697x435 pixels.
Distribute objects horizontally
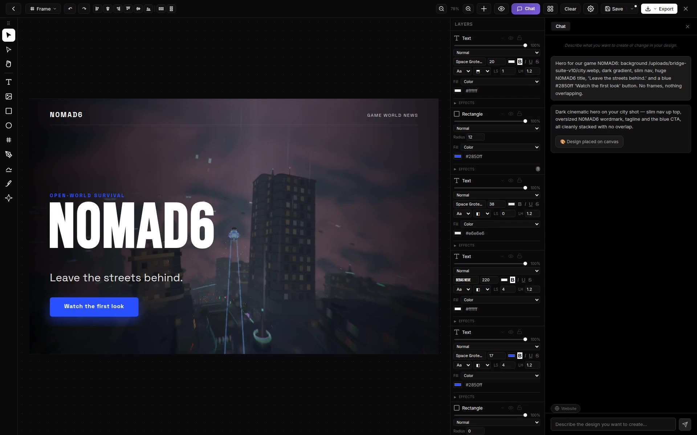(x=161, y=9)
